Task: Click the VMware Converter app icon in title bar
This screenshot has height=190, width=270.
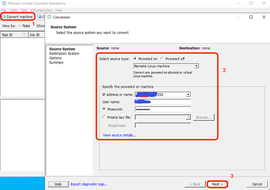Action: (4, 3)
